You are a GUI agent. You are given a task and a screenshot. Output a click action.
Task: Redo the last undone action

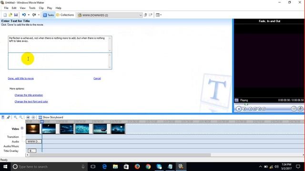34,15
